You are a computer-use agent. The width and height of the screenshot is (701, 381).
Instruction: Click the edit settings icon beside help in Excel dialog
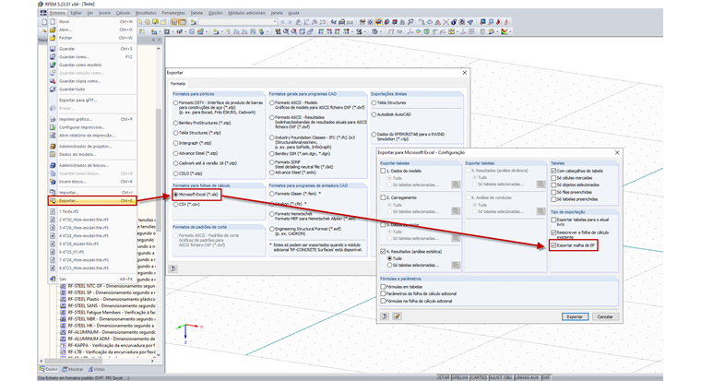coord(397,316)
